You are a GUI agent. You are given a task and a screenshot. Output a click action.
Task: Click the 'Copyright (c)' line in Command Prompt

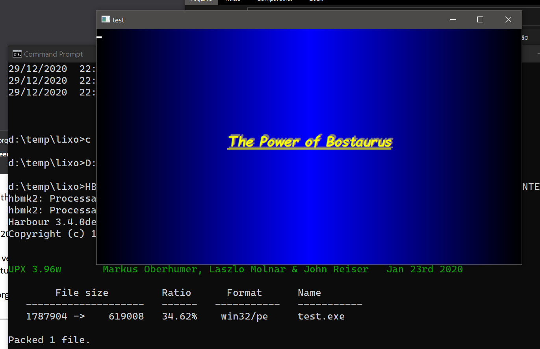(x=52, y=234)
